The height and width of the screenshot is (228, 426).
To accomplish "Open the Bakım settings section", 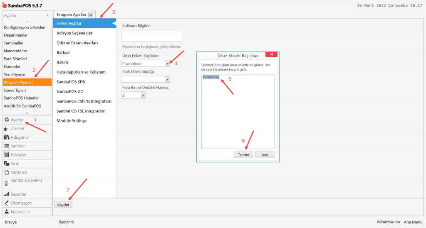I will pos(84,62).
